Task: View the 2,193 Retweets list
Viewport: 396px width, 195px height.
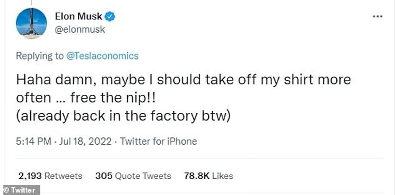Action: pos(50,176)
